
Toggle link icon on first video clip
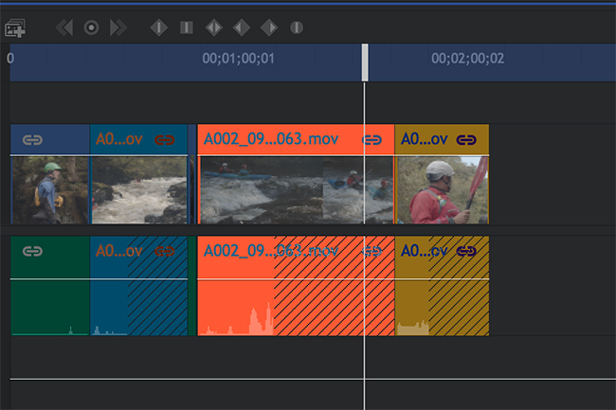point(32,140)
